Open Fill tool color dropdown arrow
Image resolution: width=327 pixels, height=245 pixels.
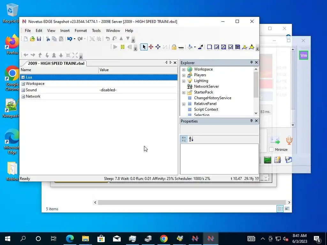point(195,47)
